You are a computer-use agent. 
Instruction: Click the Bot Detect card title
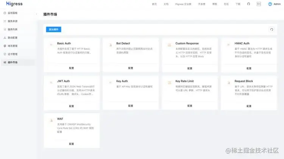pos(123,43)
